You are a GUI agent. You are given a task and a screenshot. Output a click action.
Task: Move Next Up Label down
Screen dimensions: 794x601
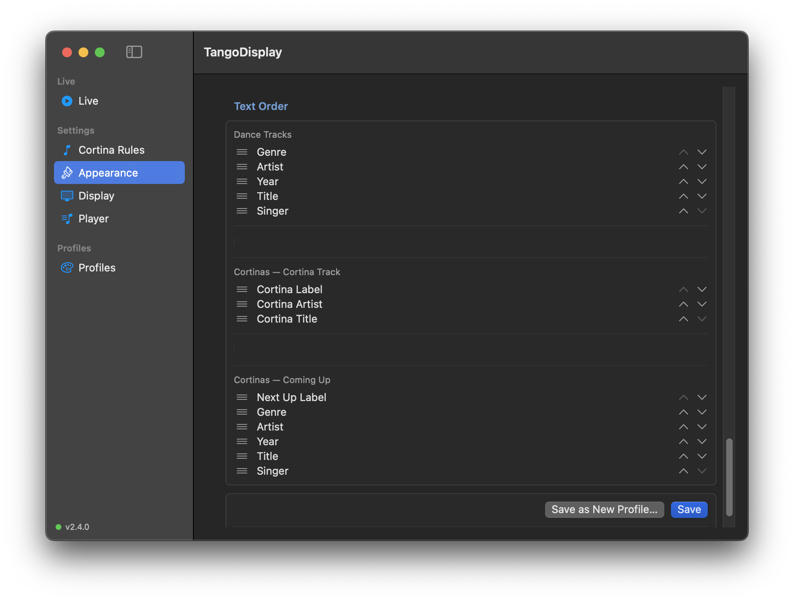(702, 397)
